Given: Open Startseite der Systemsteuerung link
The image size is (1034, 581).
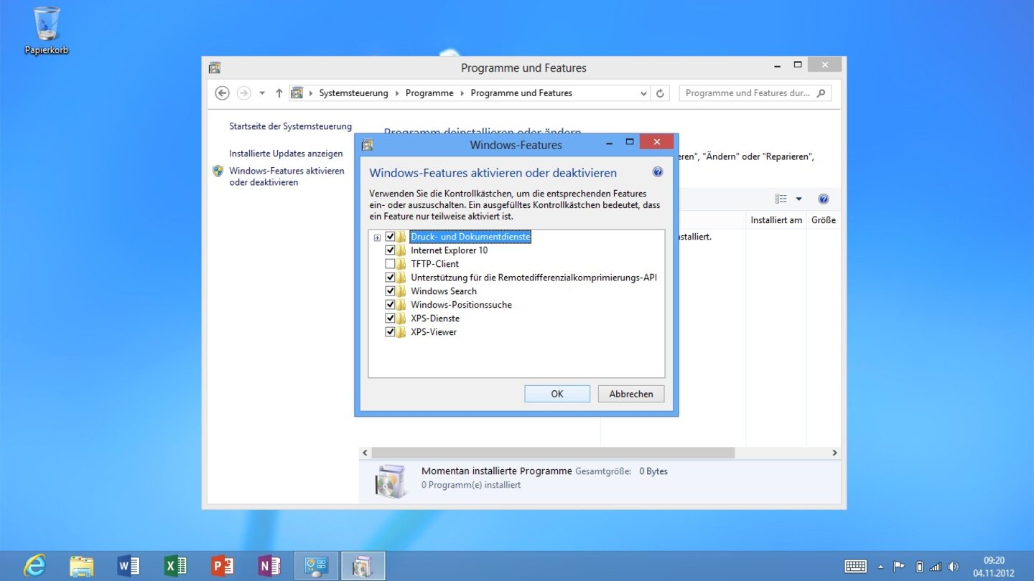Looking at the screenshot, I should click(291, 126).
